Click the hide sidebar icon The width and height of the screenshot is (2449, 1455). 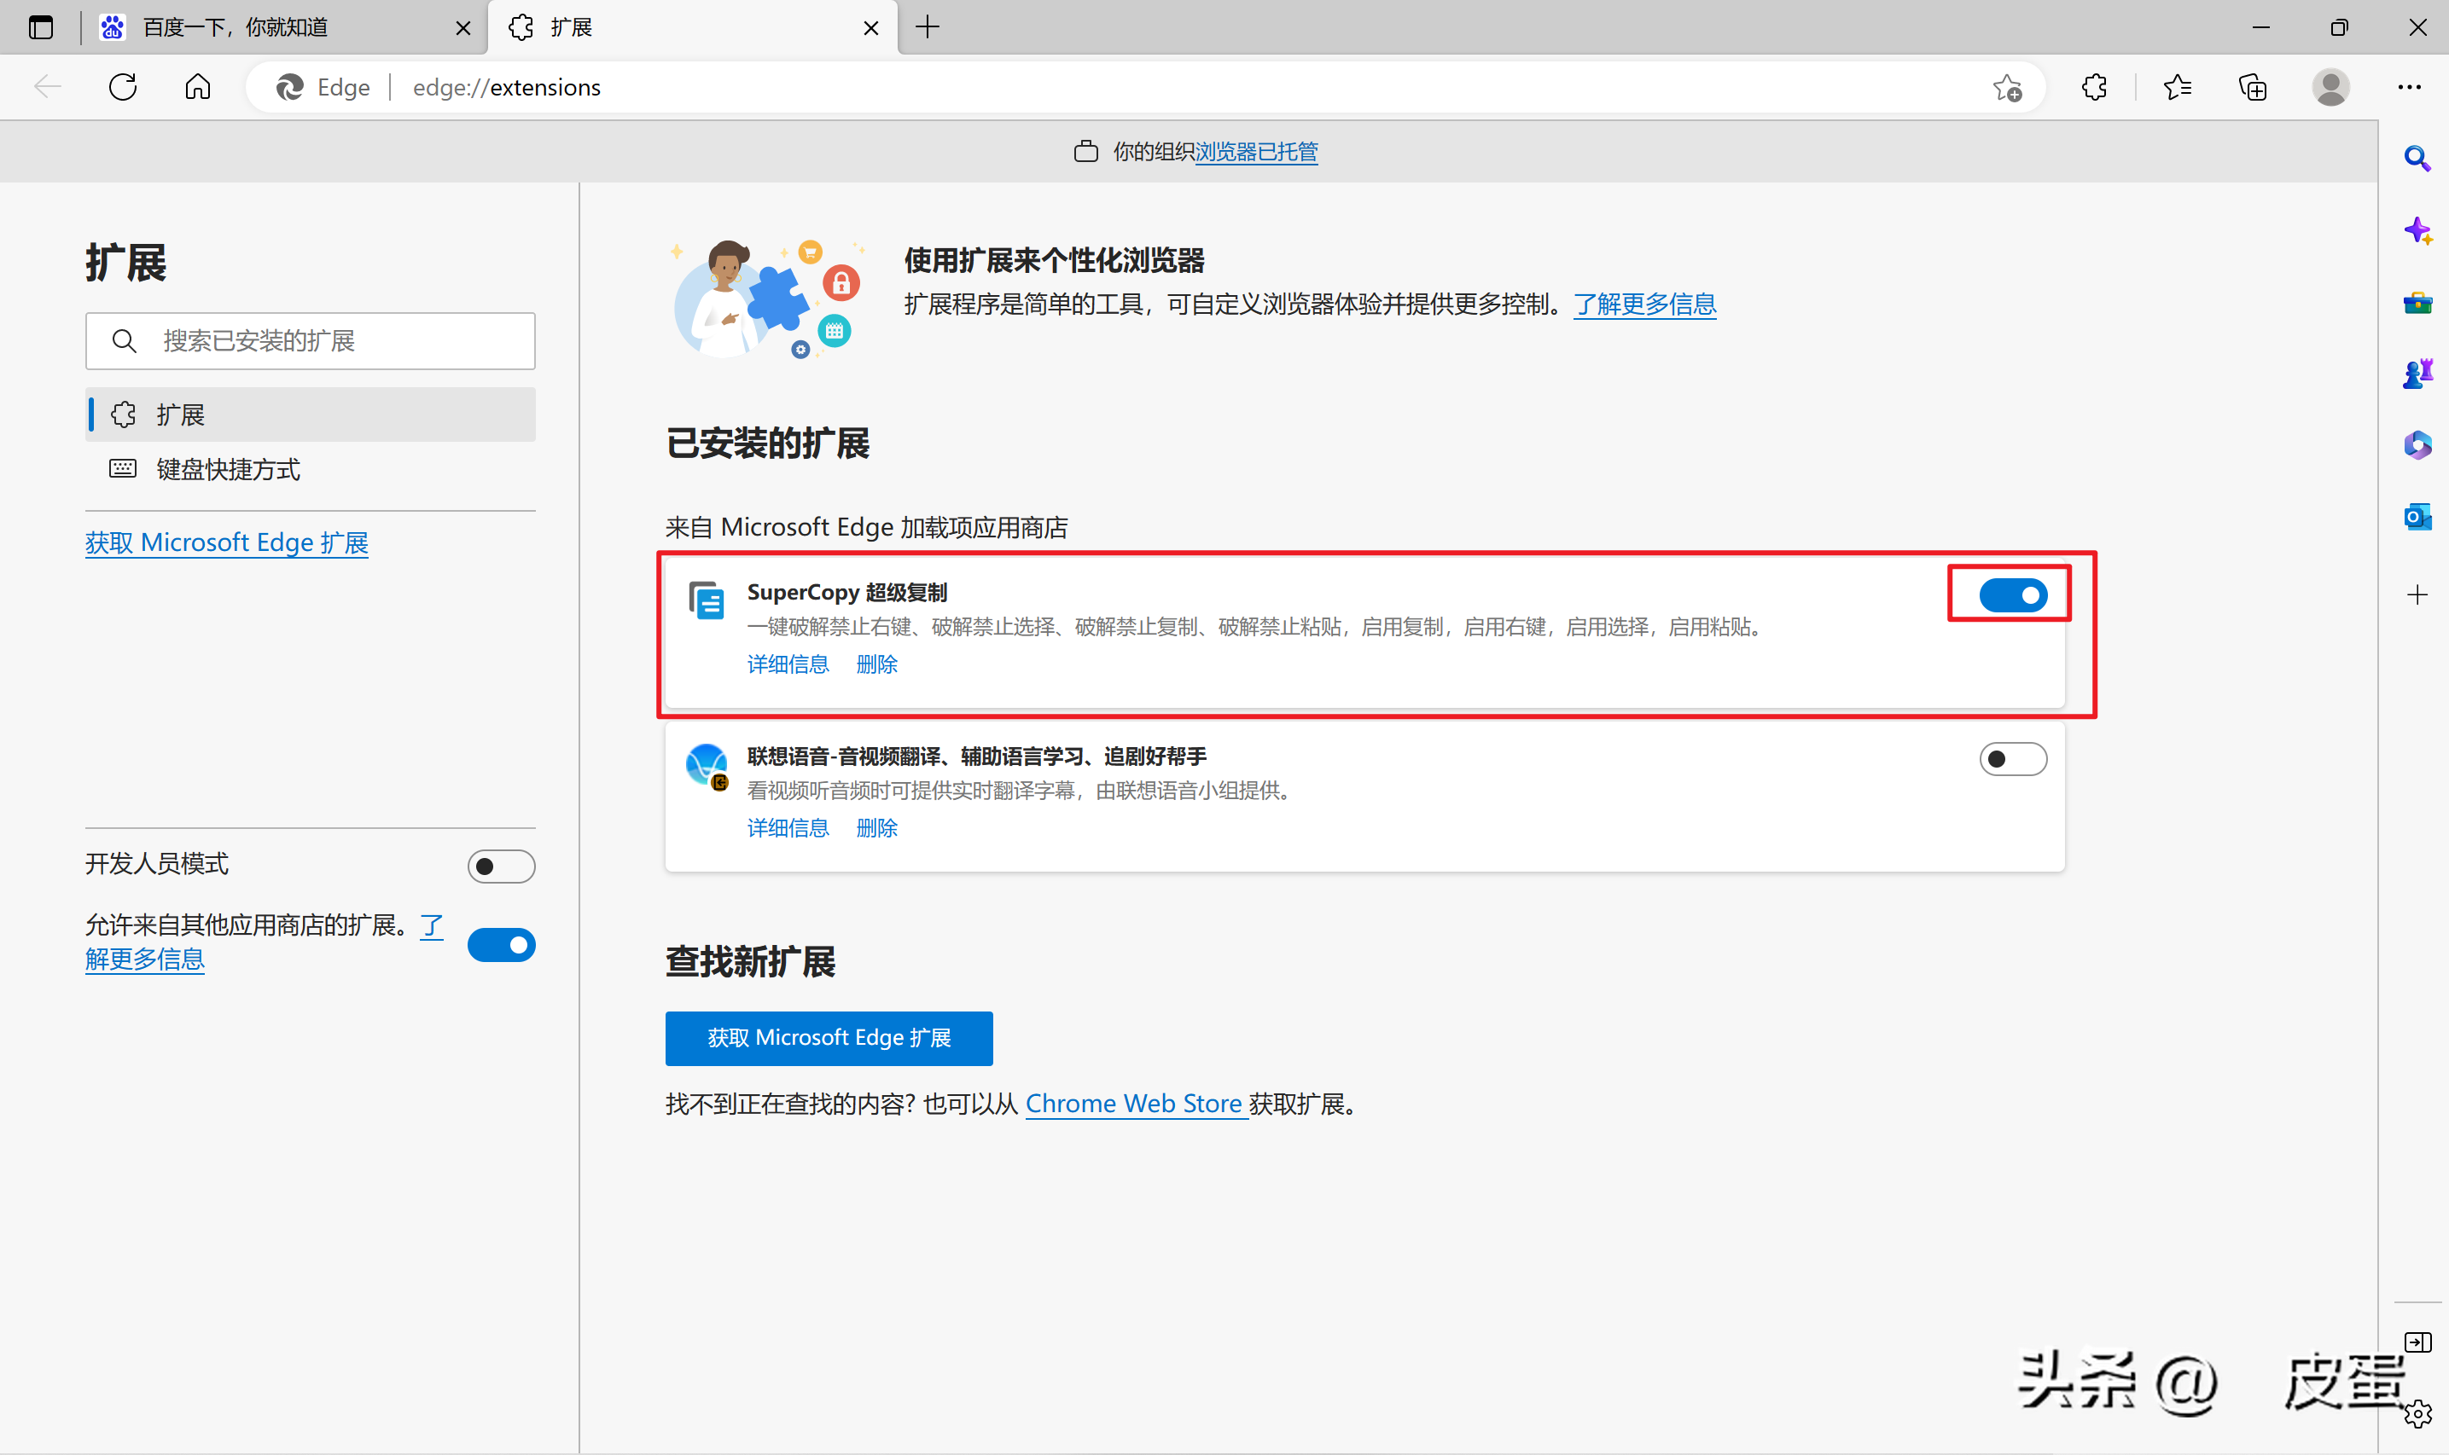point(2417,1342)
